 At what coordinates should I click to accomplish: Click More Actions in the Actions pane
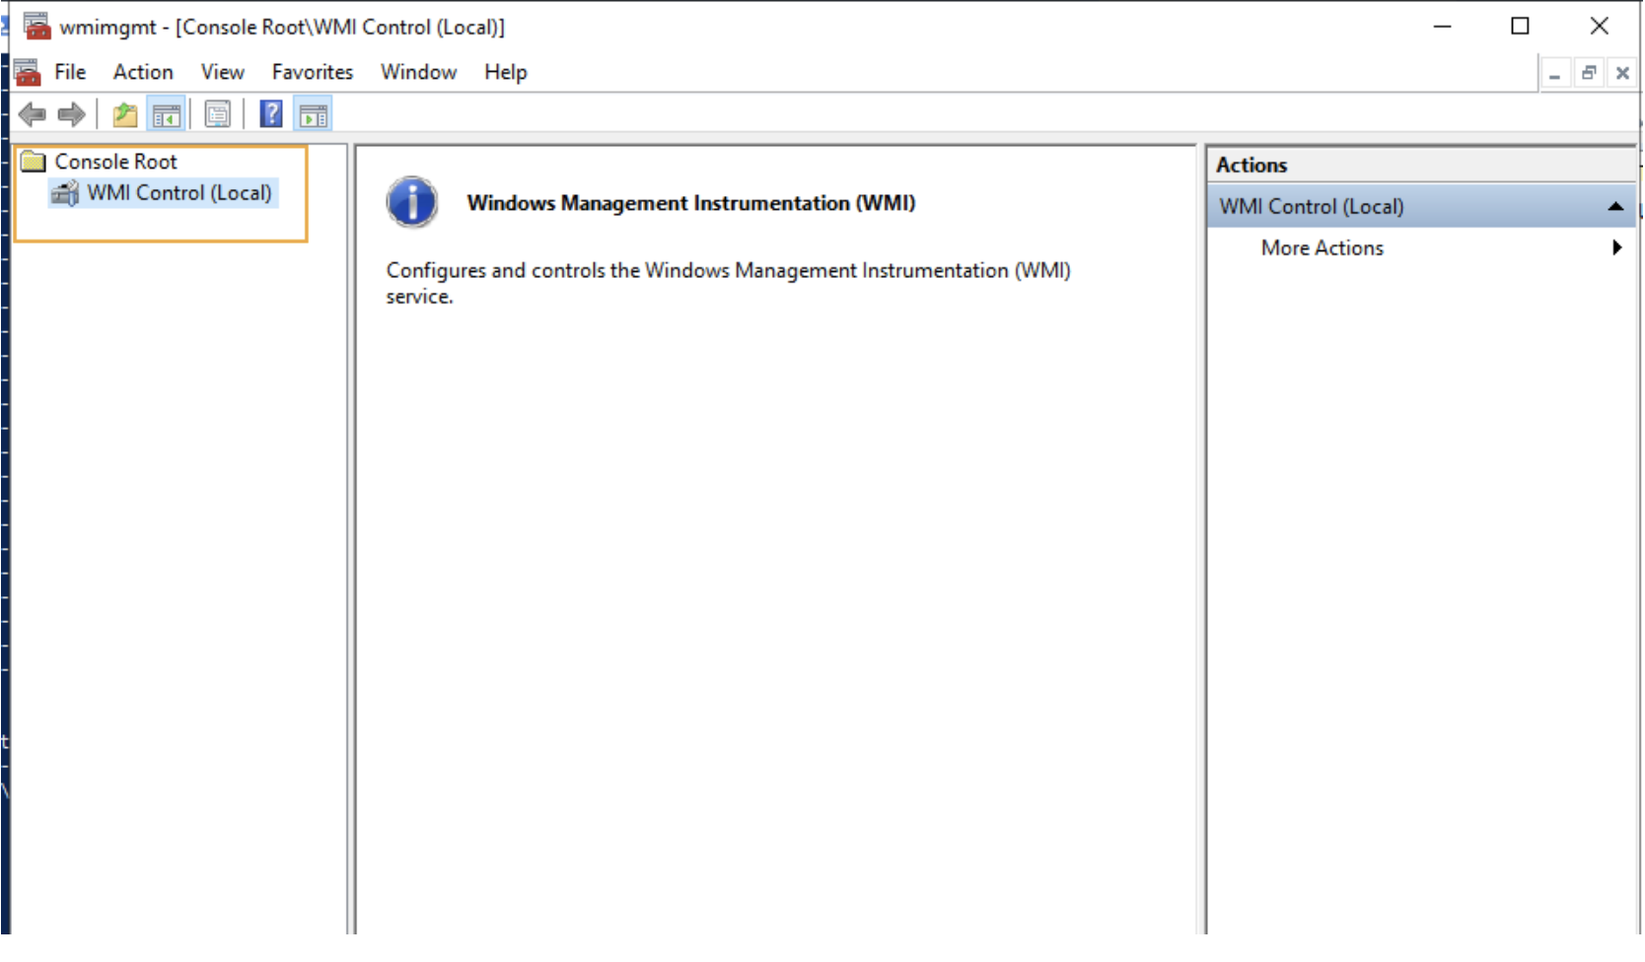point(1323,248)
